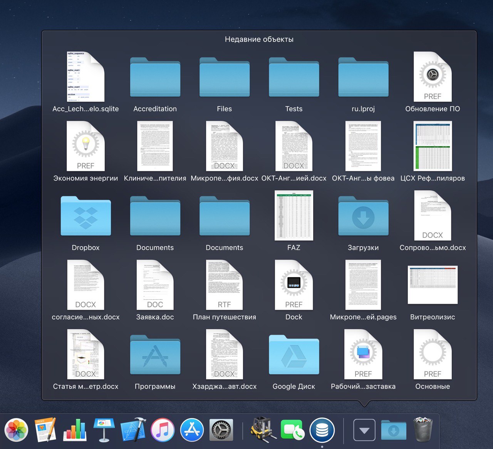Open the Accreditation folder
This screenshot has width=493, height=449.
click(x=155, y=77)
